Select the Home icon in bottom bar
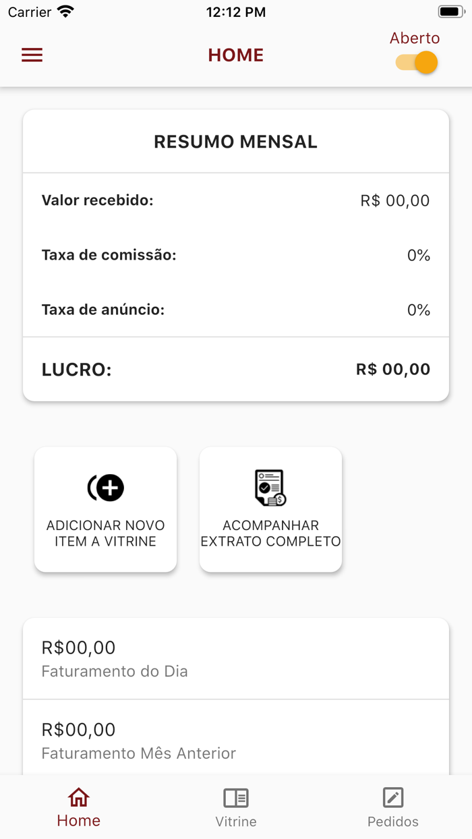The image size is (472, 839). 78,797
